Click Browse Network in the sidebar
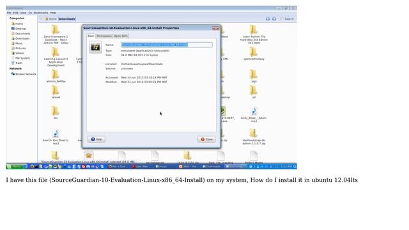This screenshot has width=409, height=230. pyautogui.click(x=24, y=74)
